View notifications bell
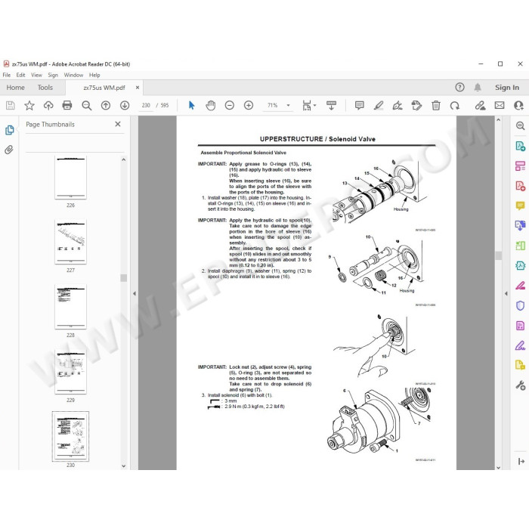The image size is (529, 529). click(478, 88)
